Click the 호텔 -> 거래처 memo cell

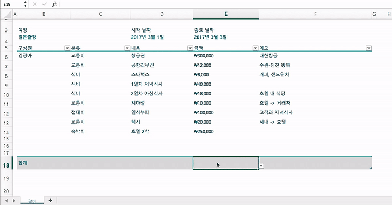click(x=275, y=103)
